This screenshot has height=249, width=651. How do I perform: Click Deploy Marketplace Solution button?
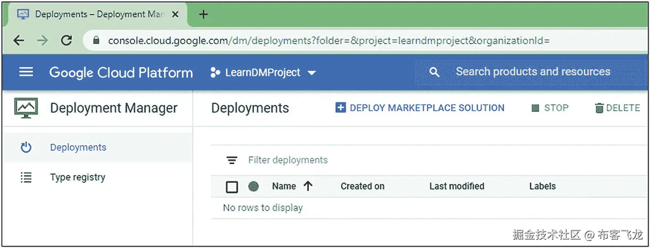[x=420, y=108]
